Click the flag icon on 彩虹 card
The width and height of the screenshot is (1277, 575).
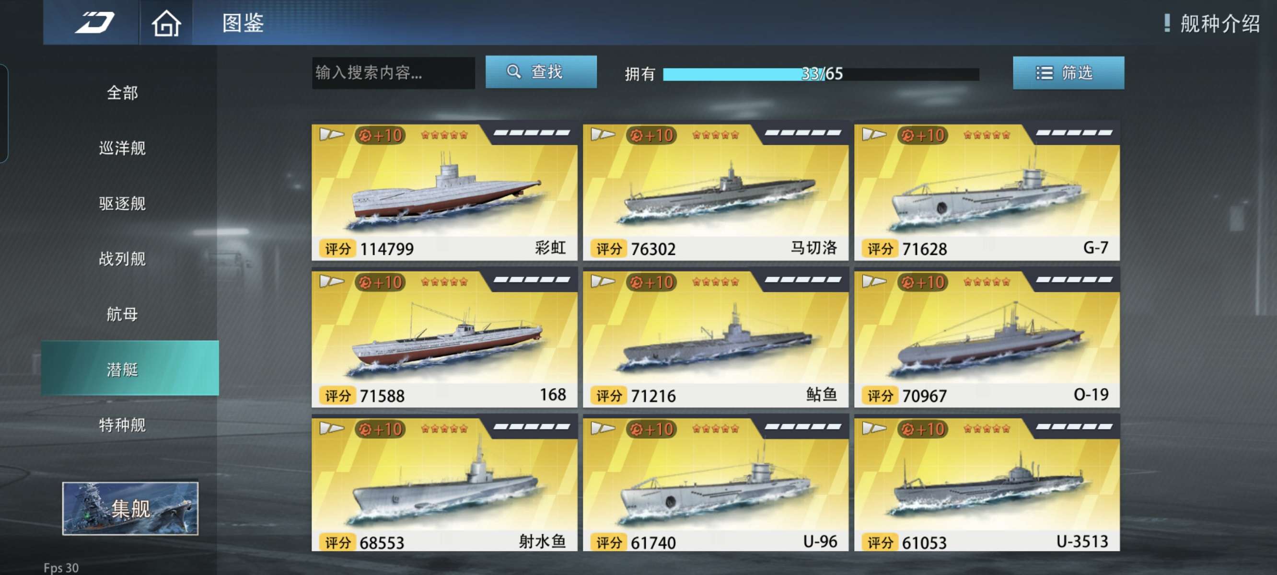[331, 134]
